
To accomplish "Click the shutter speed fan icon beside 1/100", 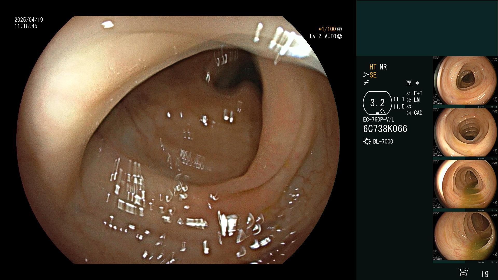I will click(340, 29).
